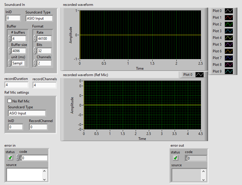Click the recordDuration input field
242x185 pixels.
click(x=16, y=85)
